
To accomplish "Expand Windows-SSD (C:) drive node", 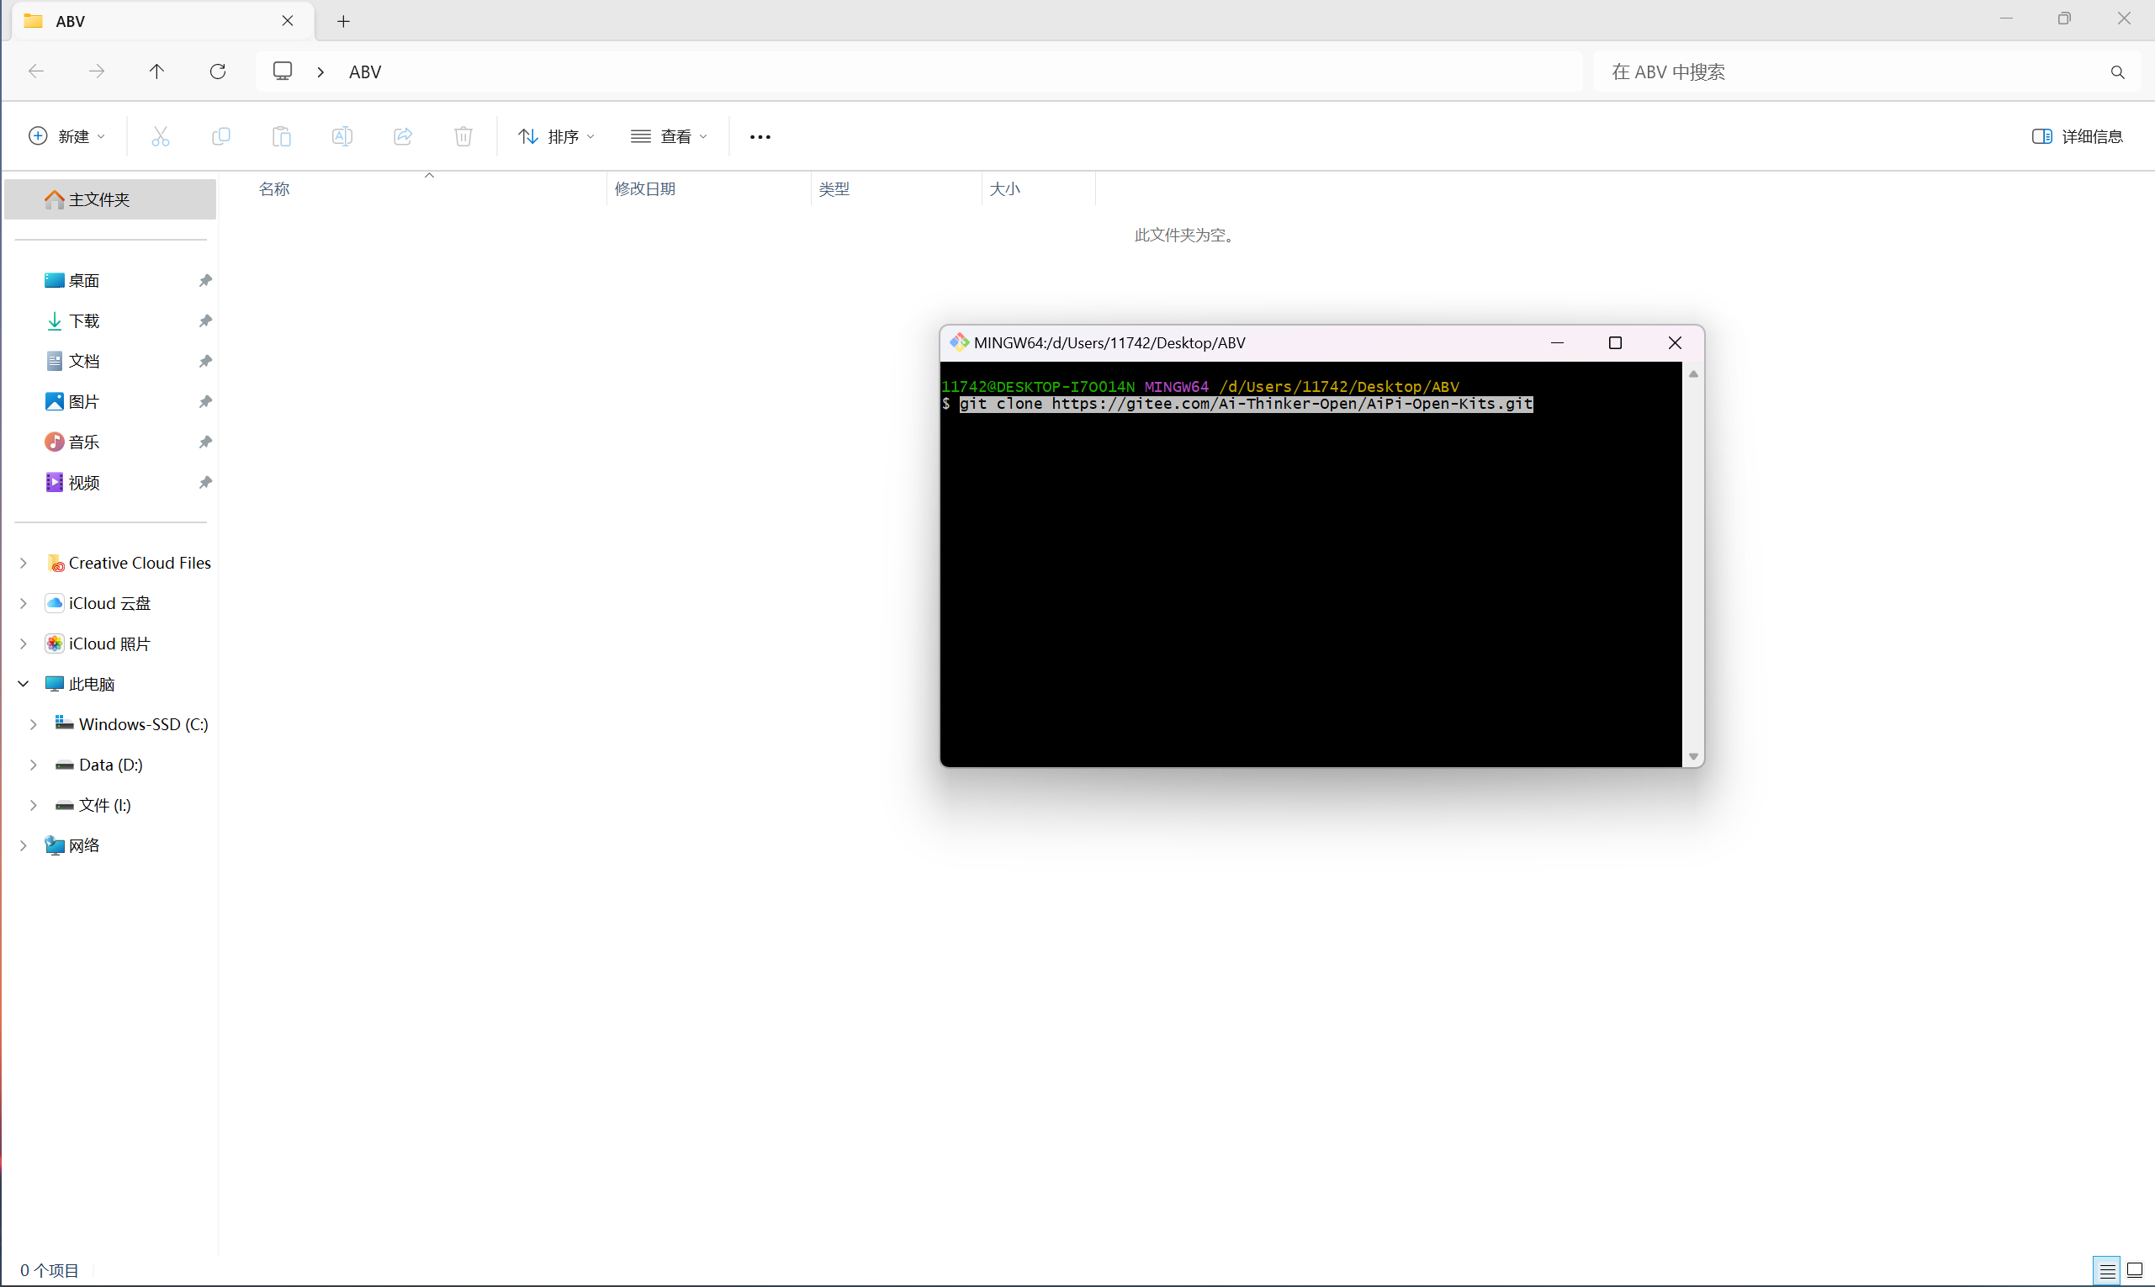I will coord(33,724).
